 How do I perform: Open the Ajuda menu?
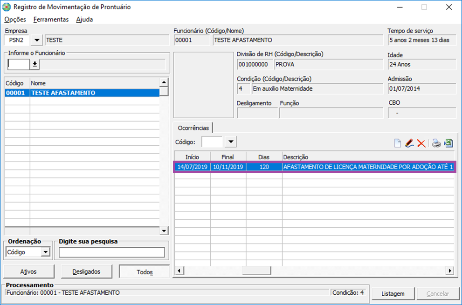pyautogui.click(x=84, y=20)
